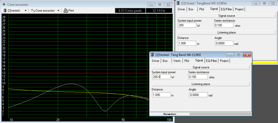
Task: Select Signal tab in Vented window
Action: tap(199, 60)
